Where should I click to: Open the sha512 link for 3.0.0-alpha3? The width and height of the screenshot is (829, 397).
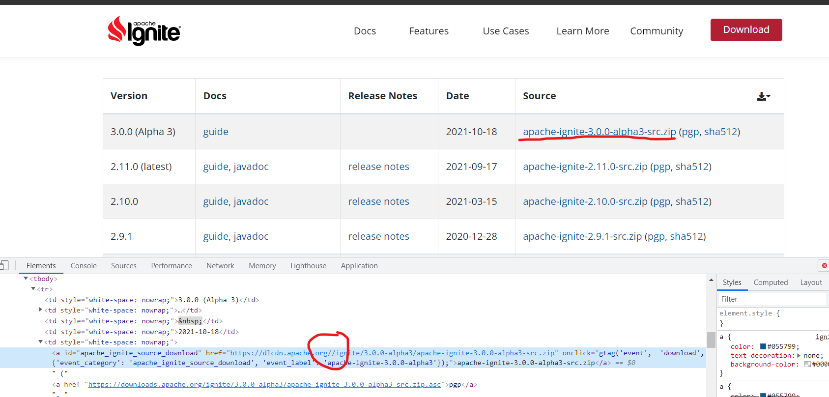pos(720,132)
